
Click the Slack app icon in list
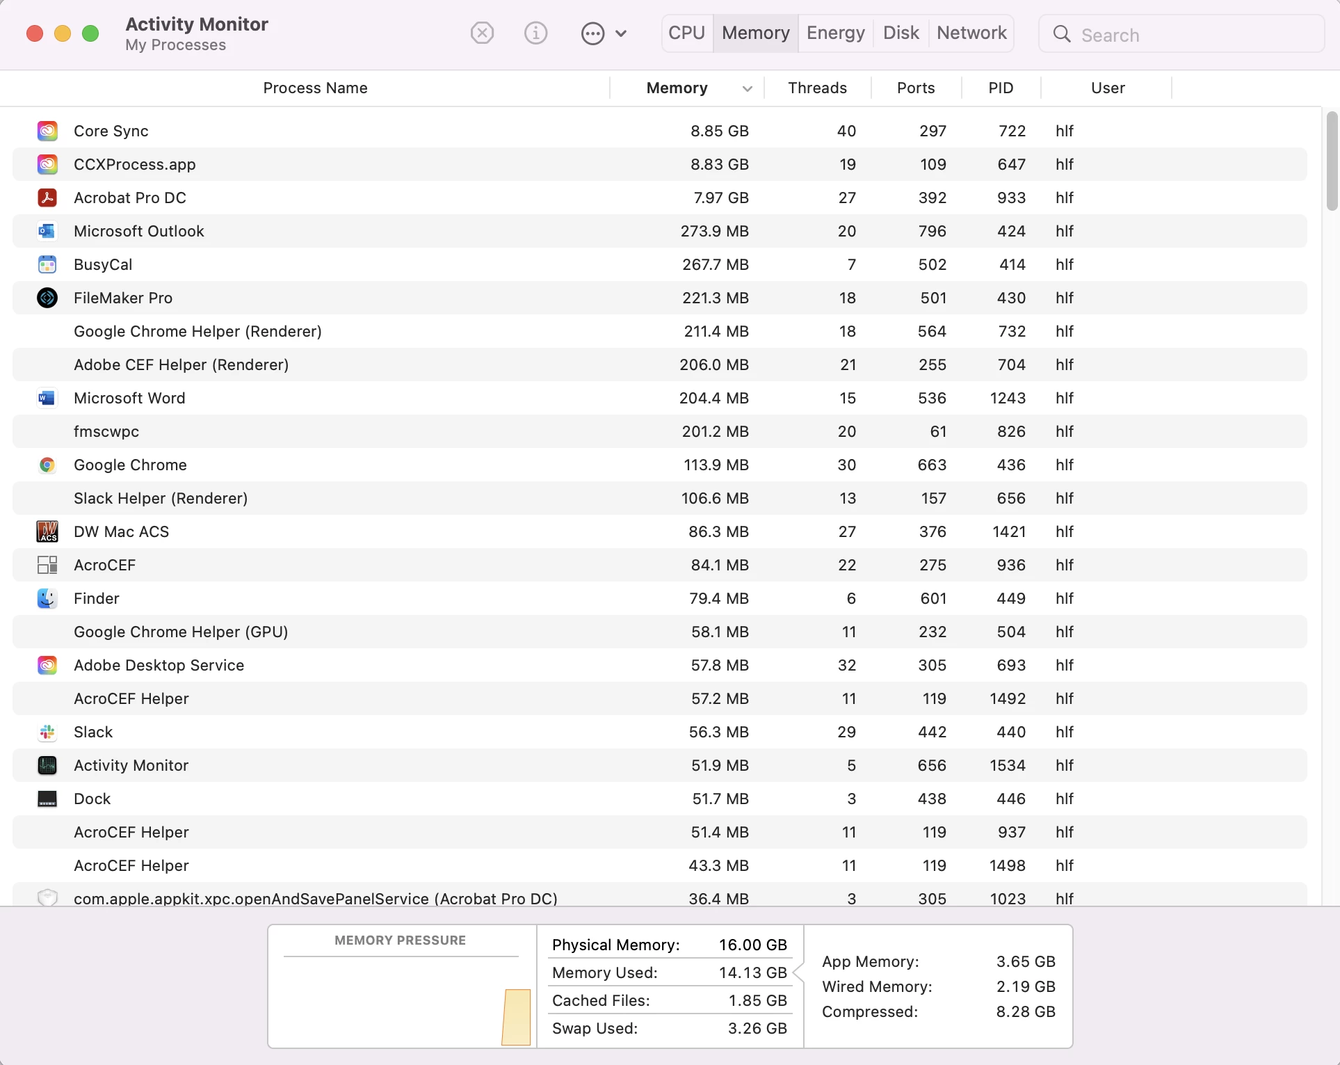tap(47, 732)
